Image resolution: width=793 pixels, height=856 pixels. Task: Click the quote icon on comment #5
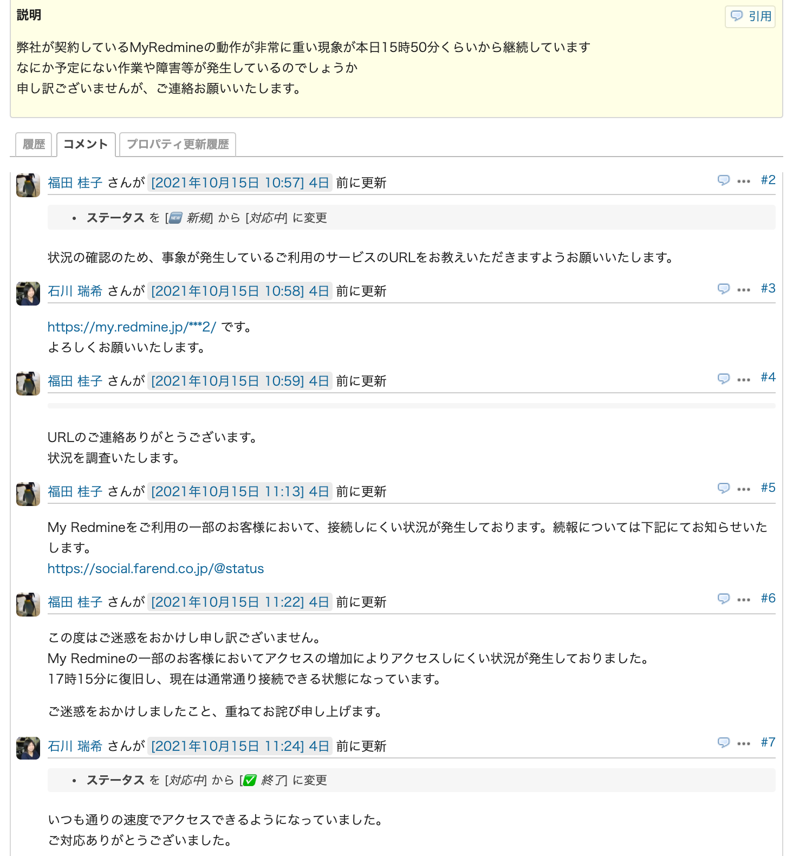[723, 488]
